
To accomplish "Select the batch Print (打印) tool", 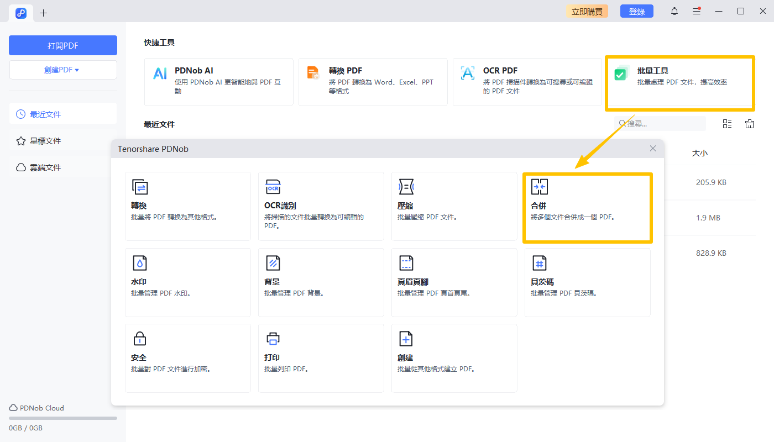I will point(321,358).
